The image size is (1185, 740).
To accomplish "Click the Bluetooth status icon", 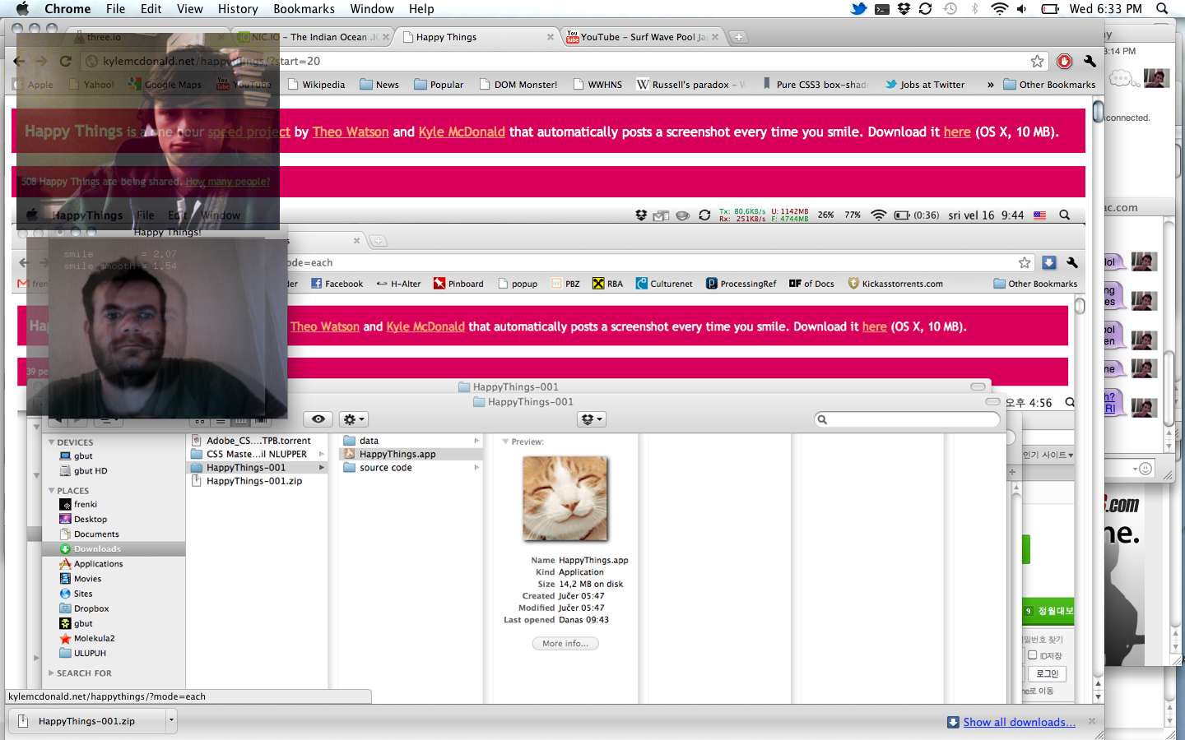I will tap(975, 9).
